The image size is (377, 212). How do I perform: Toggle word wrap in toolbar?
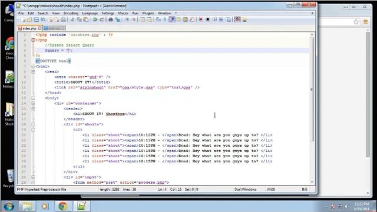(158, 19)
